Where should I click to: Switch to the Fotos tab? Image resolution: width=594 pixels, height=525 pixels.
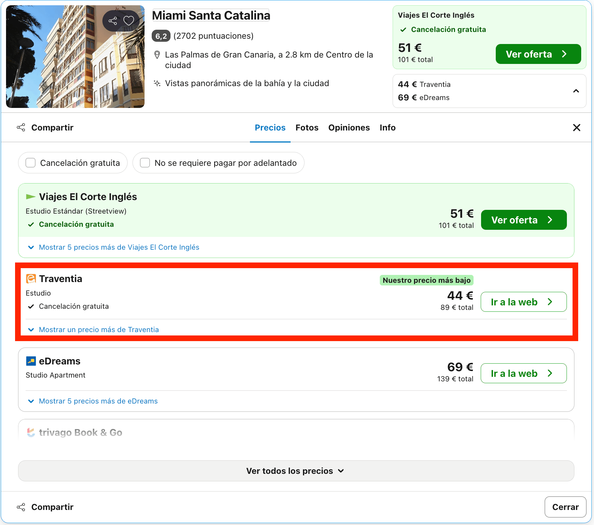click(x=307, y=127)
